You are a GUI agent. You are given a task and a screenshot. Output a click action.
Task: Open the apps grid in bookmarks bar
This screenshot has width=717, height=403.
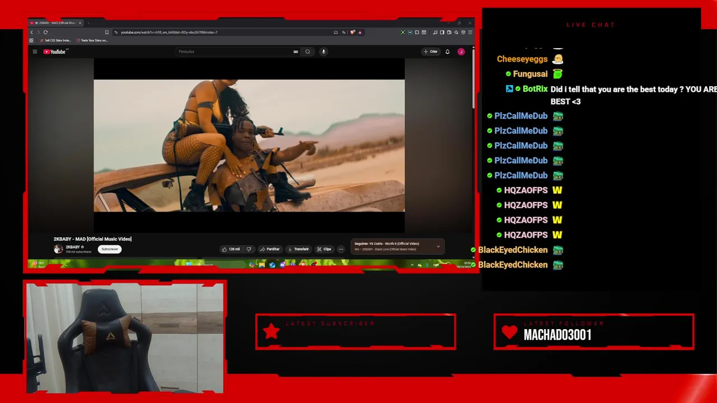[31, 40]
